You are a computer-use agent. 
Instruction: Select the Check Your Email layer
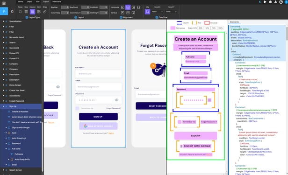[x=17, y=91]
